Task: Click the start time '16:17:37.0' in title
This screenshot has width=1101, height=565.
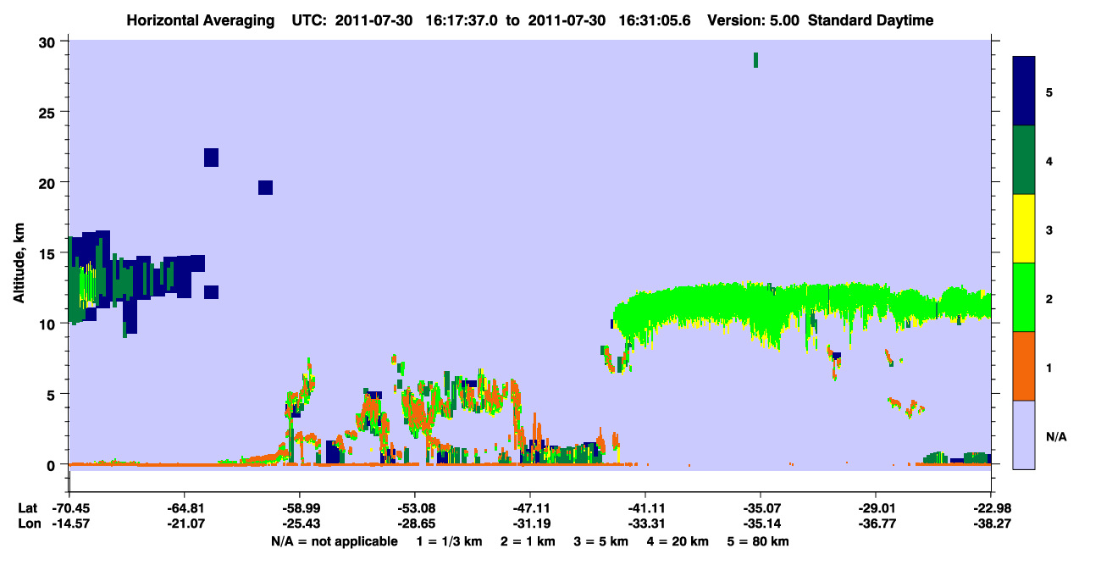Action: [460, 20]
